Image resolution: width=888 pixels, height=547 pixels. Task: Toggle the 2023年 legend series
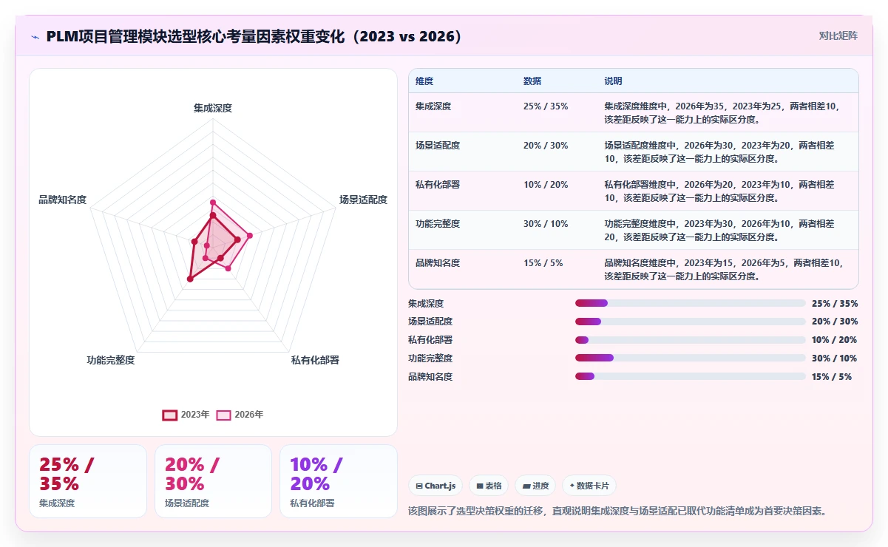186,415
